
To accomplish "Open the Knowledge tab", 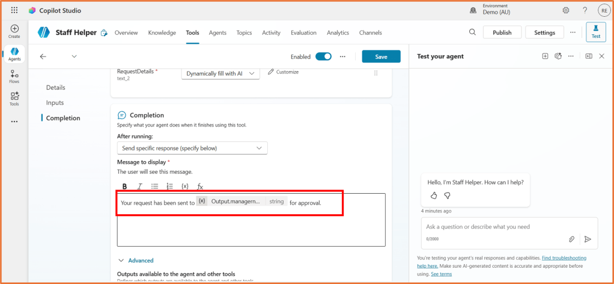I will [x=162, y=32].
